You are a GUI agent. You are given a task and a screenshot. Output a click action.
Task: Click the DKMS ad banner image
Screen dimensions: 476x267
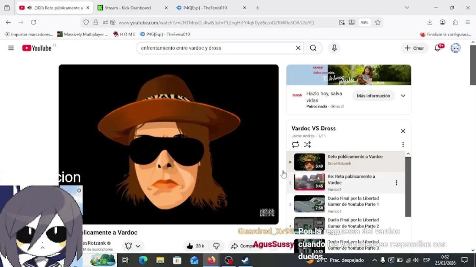tap(348, 75)
